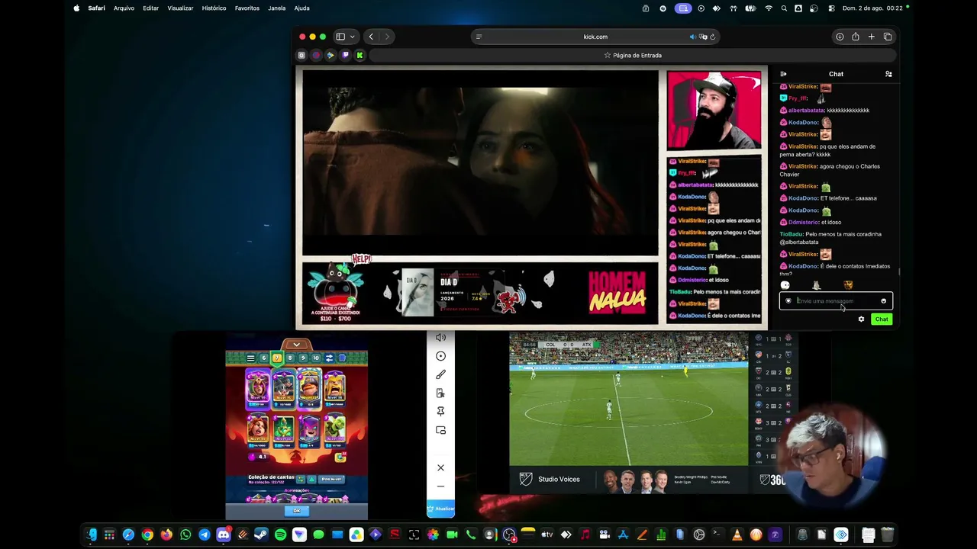Select the brush tool in floating toolbar

(x=440, y=374)
